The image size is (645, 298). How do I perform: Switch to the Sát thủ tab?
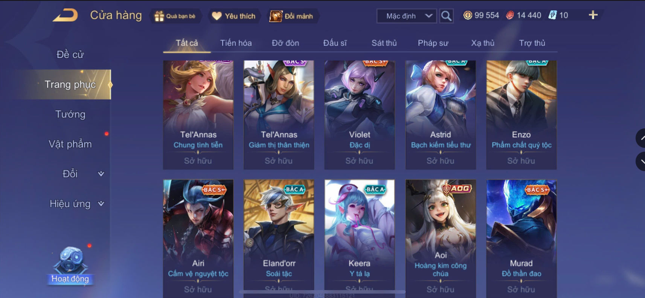pos(384,43)
